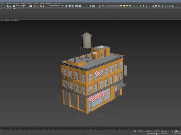Toggle Layer Explorer icon
181x135 pixels.
point(73,6)
